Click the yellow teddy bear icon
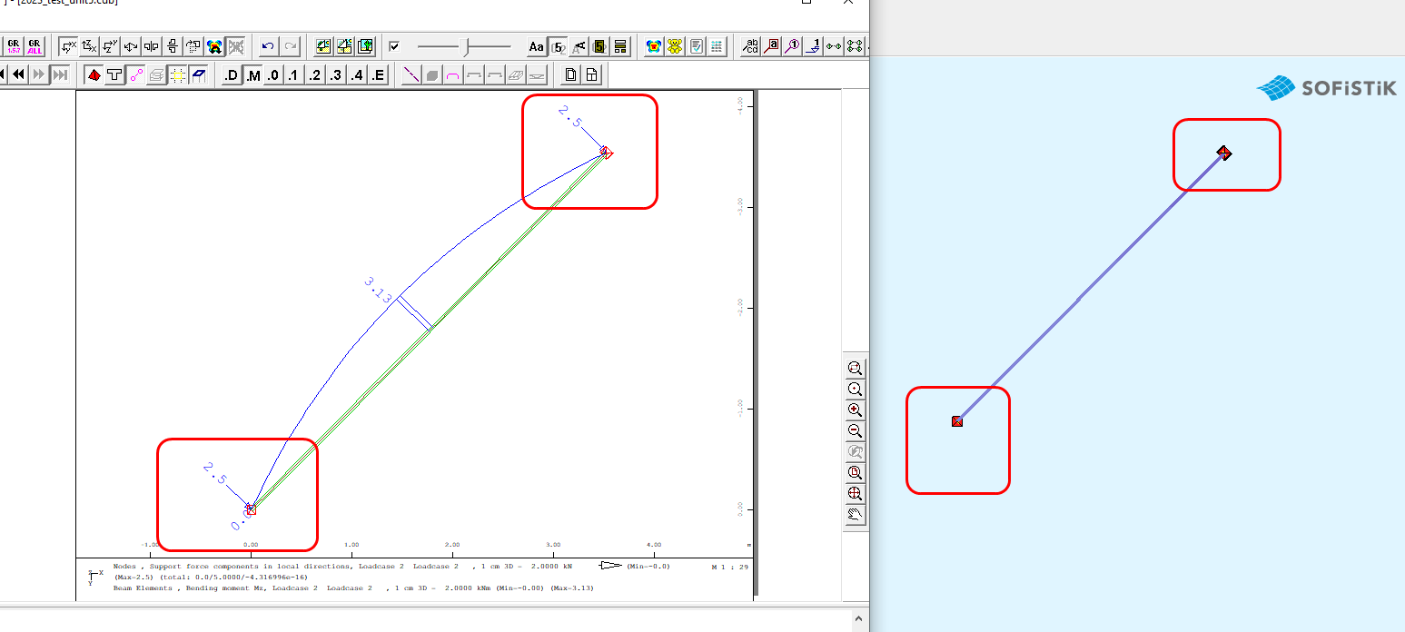Image resolution: width=1405 pixels, height=632 pixels. pyautogui.click(x=675, y=46)
